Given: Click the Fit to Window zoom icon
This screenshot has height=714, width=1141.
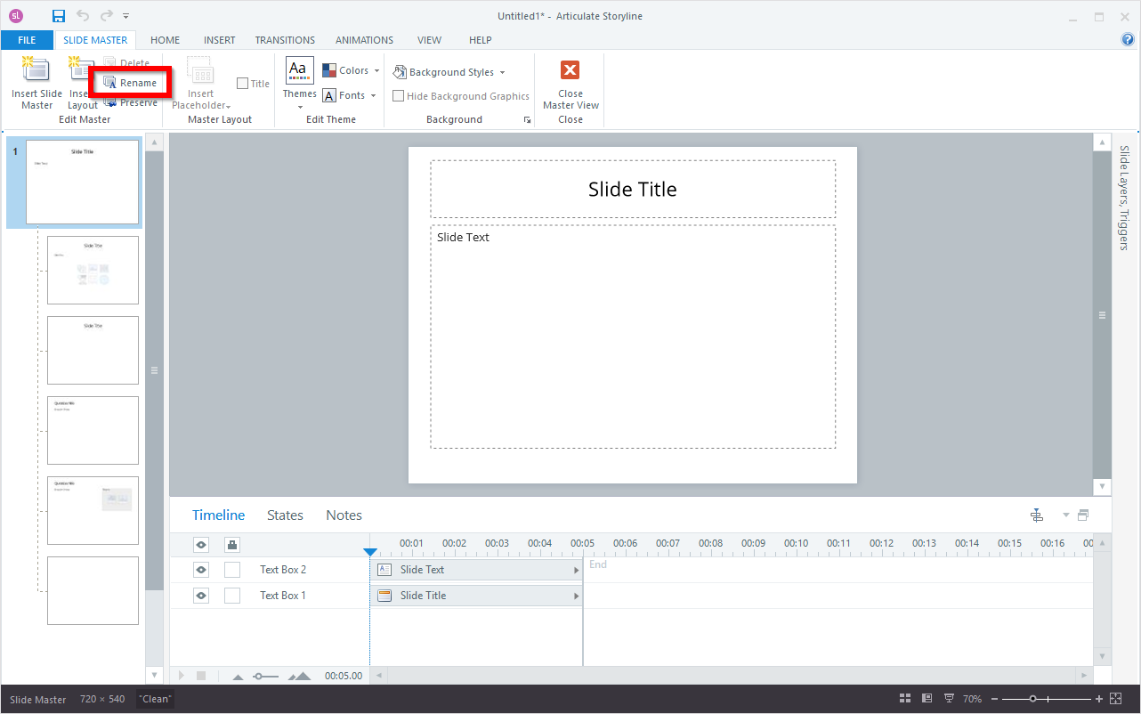Looking at the screenshot, I should pyautogui.click(x=1116, y=699).
